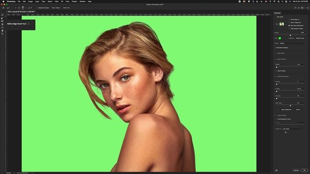Image resolution: width=310 pixels, height=174 pixels.
Task: Enable Smart Radius checkbox
Action: [277, 71]
